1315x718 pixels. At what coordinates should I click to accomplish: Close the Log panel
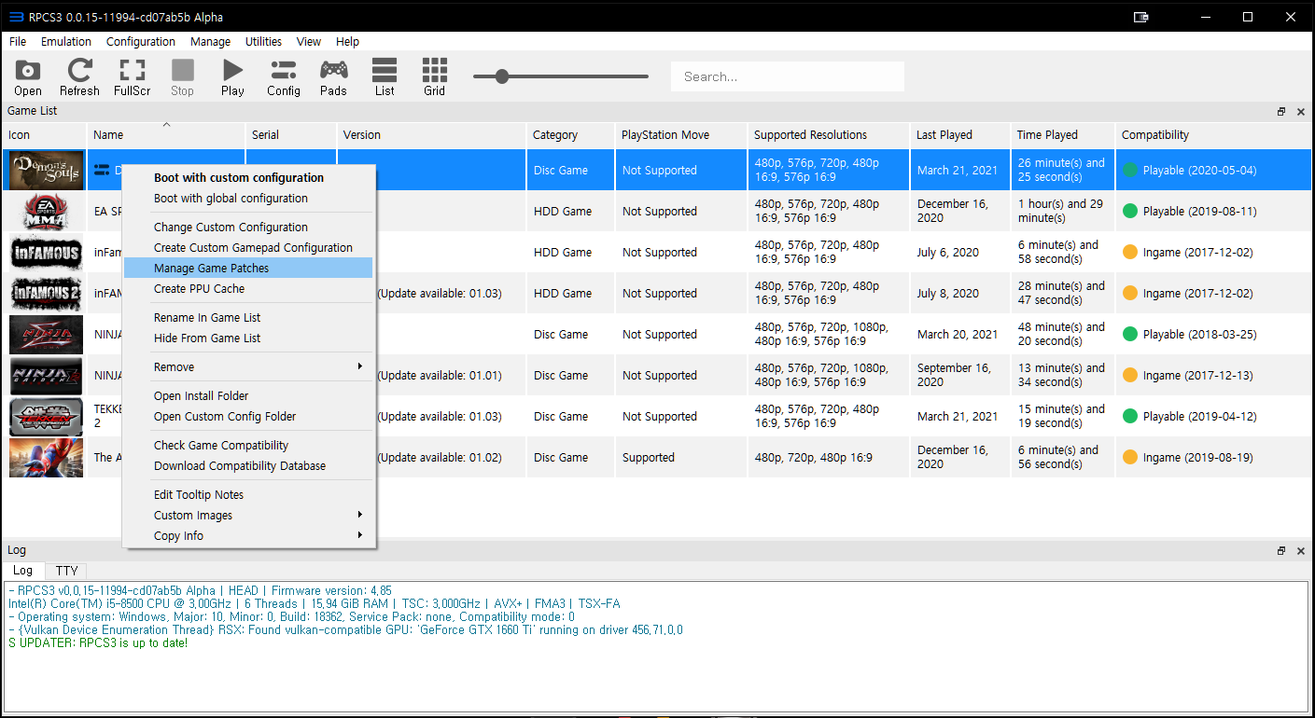coord(1301,550)
